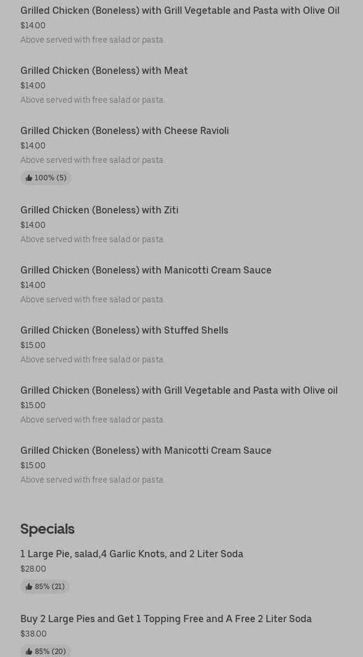
Task: Click Stuffed Shells $15.00 price text
Action: click(x=33, y=345)
